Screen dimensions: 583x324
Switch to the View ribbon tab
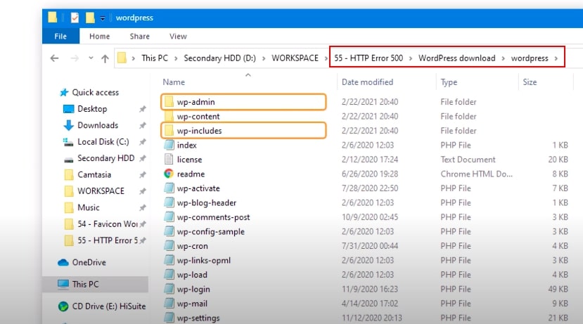tap(178, 37)
